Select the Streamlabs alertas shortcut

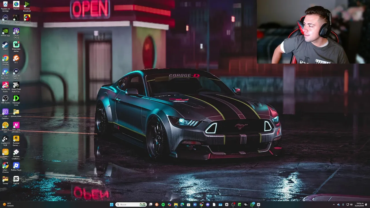(x=16, y=47)
